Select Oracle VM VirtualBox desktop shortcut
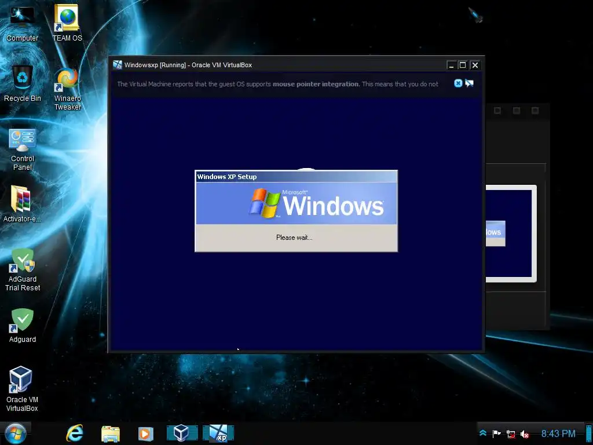This screenshot has width=593, height=445. (22, 389)
